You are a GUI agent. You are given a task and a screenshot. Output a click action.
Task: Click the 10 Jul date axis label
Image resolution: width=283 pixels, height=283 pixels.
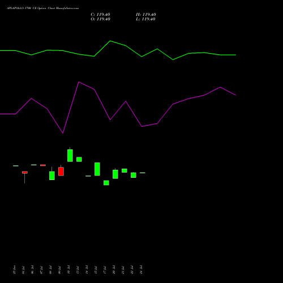pyautogui.click(x=68, y=269)
